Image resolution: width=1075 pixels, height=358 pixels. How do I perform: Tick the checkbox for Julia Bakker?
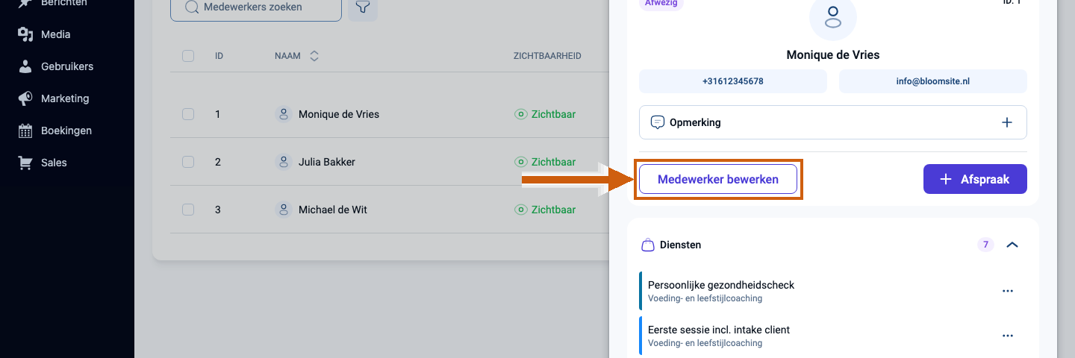click(x=188, y=162)
